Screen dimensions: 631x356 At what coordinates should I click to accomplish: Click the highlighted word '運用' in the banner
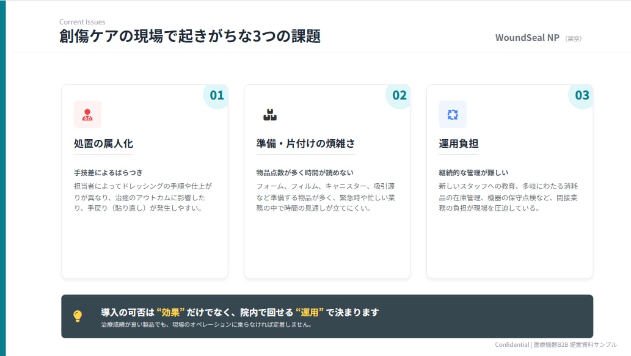click(310, 313)
